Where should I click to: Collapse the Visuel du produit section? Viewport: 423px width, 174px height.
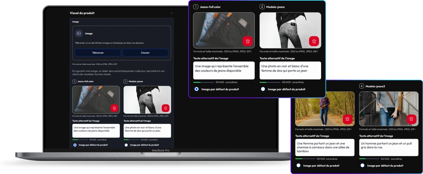click(x=172, y=13)
